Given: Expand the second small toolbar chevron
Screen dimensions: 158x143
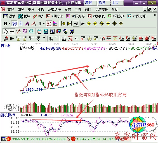Looking at the screenshot, I should 56,38.
